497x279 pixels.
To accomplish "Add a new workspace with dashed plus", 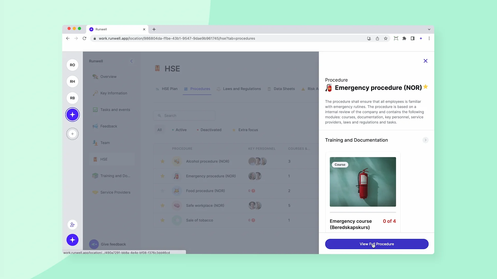I will (x=72, y=134).
